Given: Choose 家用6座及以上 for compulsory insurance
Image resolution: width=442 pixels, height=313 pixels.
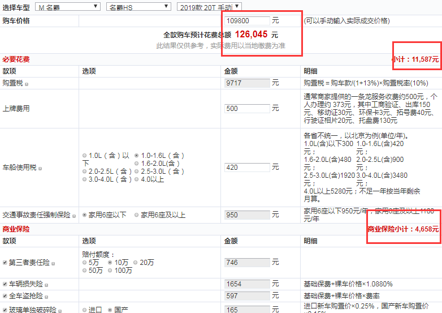Looking at the screenshot, I should tap(136, 215).
